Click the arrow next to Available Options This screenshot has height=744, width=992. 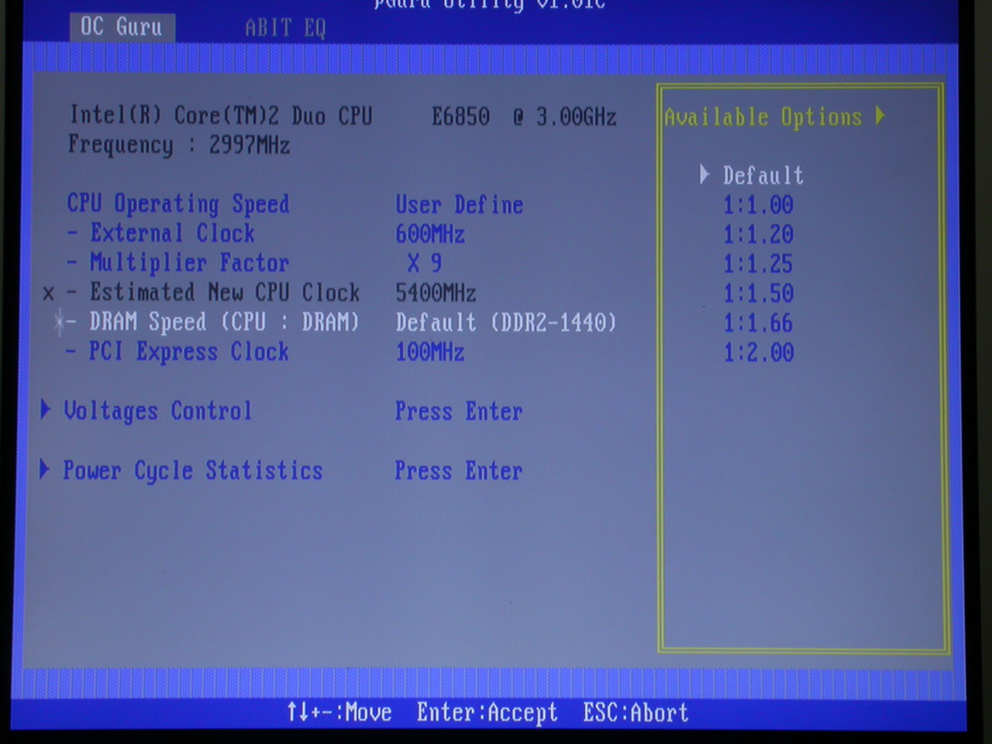click(x=880, y=116)
